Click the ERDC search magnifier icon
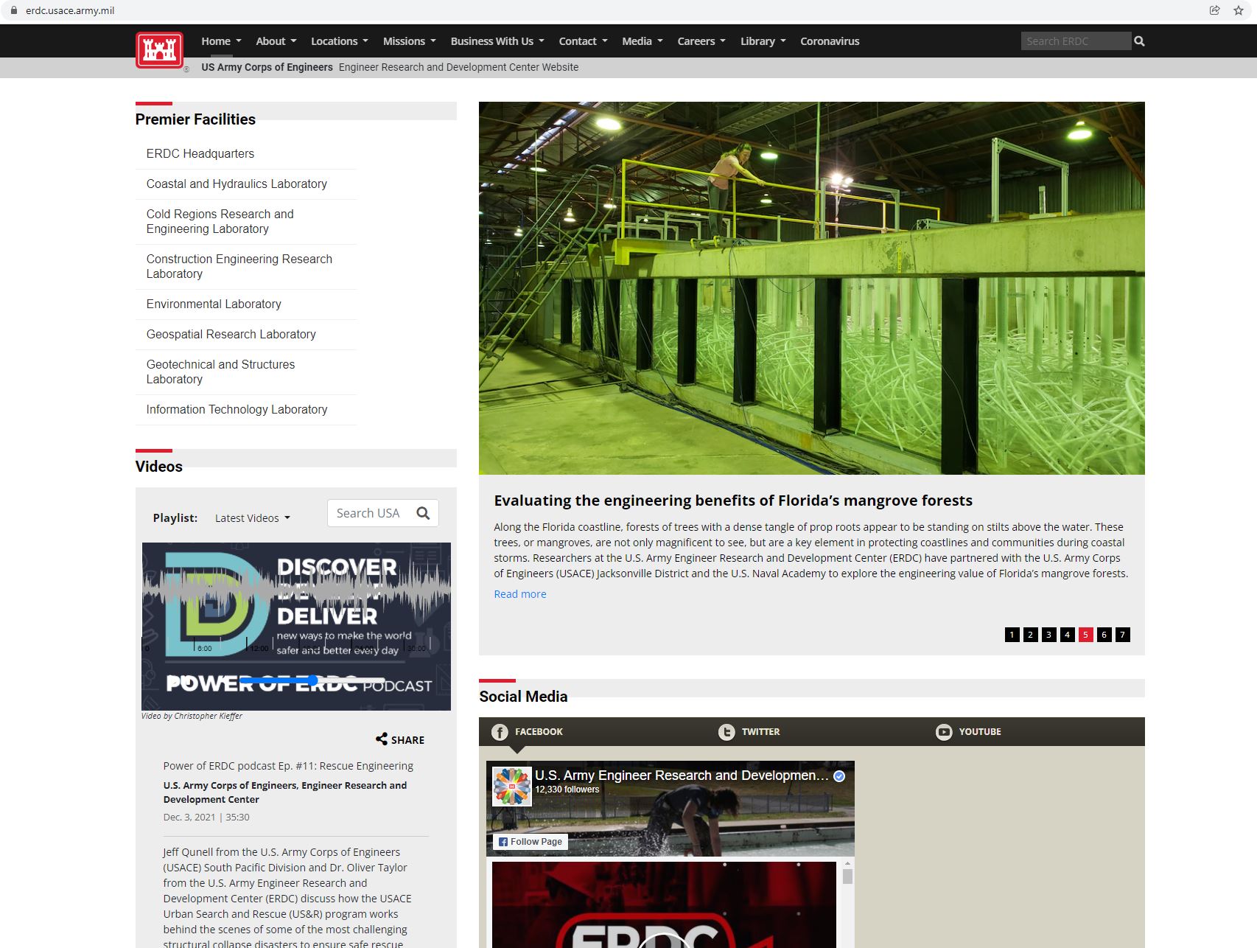The image size is (1257, 948). [x=1139, y=41]
